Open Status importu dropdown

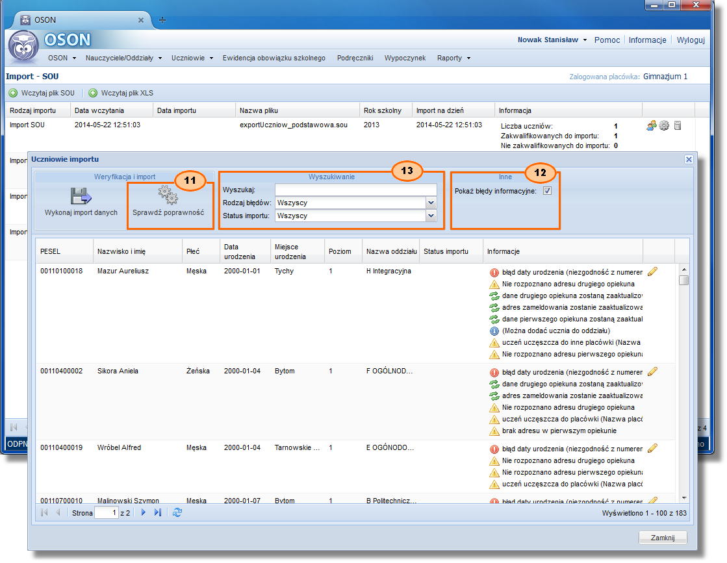pos(431,216)
